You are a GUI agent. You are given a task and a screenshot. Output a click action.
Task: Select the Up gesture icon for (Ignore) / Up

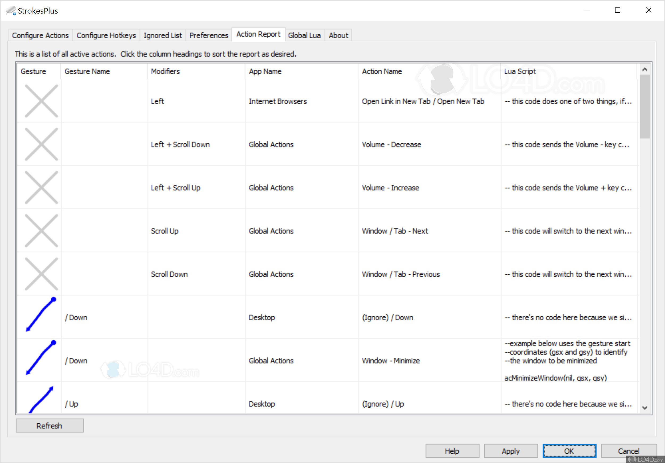40,400
